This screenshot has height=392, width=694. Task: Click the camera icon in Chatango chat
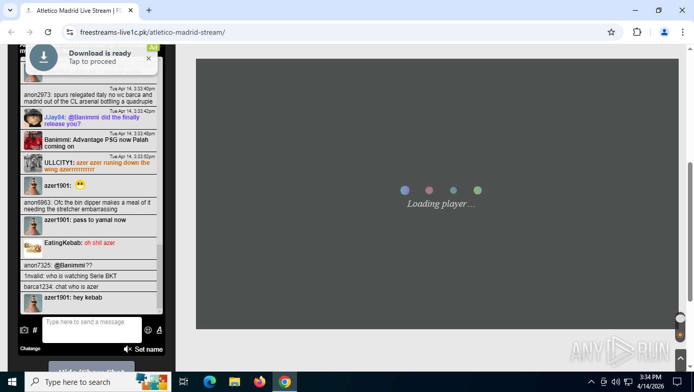tap(24, 330)
